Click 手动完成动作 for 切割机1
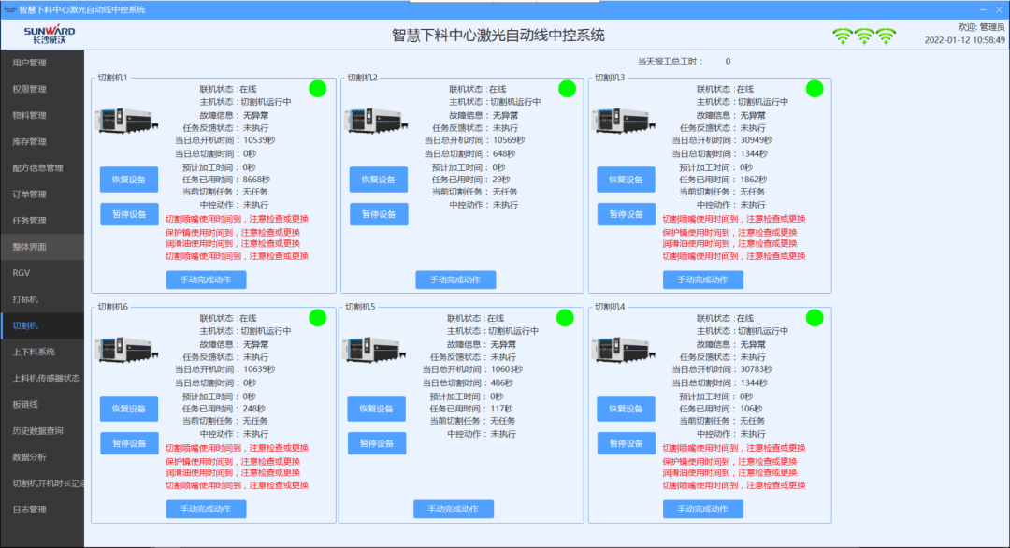This screenshot has width=1010, height=548. [x=206, y=281]
